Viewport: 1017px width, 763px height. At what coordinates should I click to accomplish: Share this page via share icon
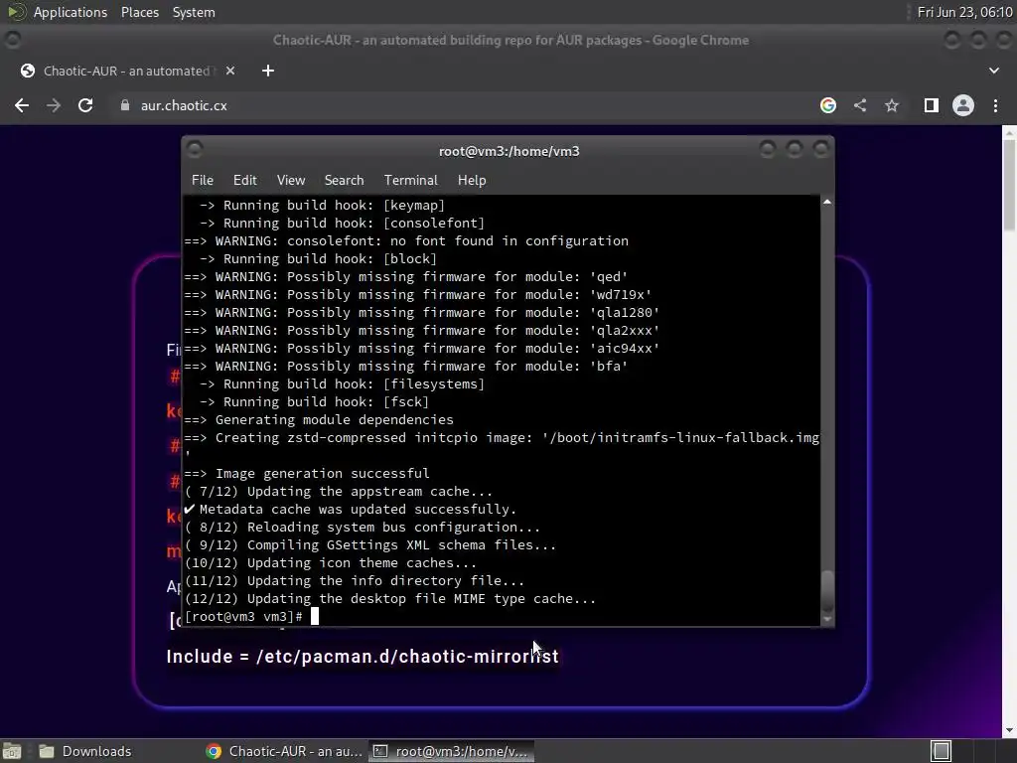pyautogui.click(x=860, y=105)
